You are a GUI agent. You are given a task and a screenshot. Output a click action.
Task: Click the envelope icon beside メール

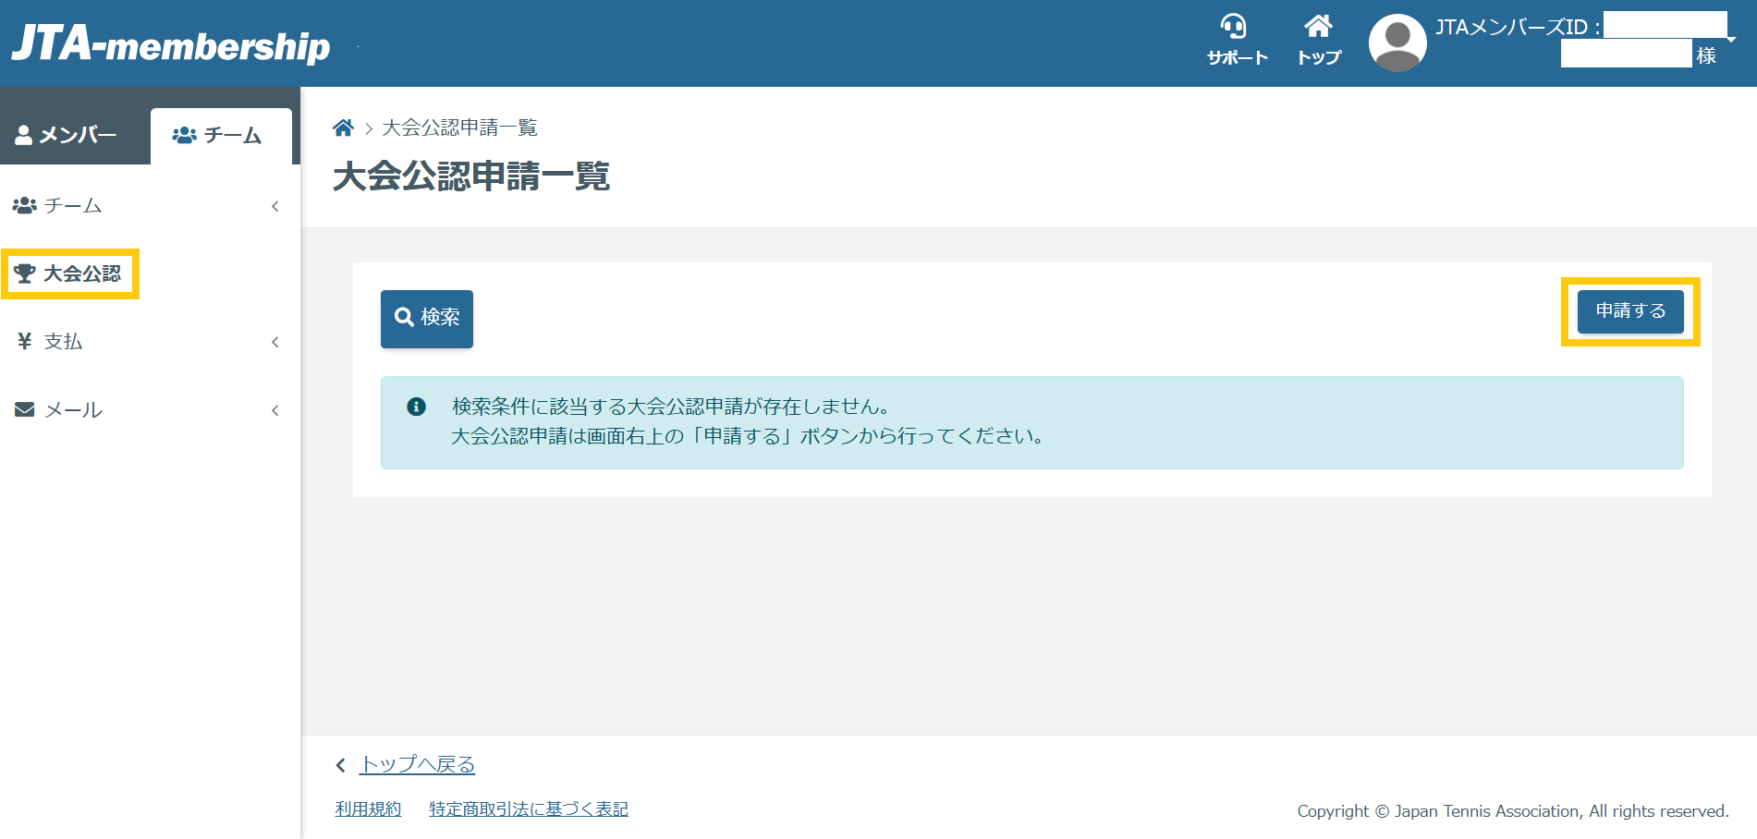coord(25,409)
